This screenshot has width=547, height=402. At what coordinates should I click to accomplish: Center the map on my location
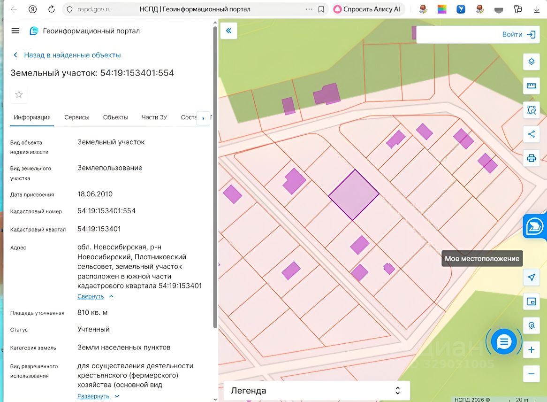click(x=531, y=278)
